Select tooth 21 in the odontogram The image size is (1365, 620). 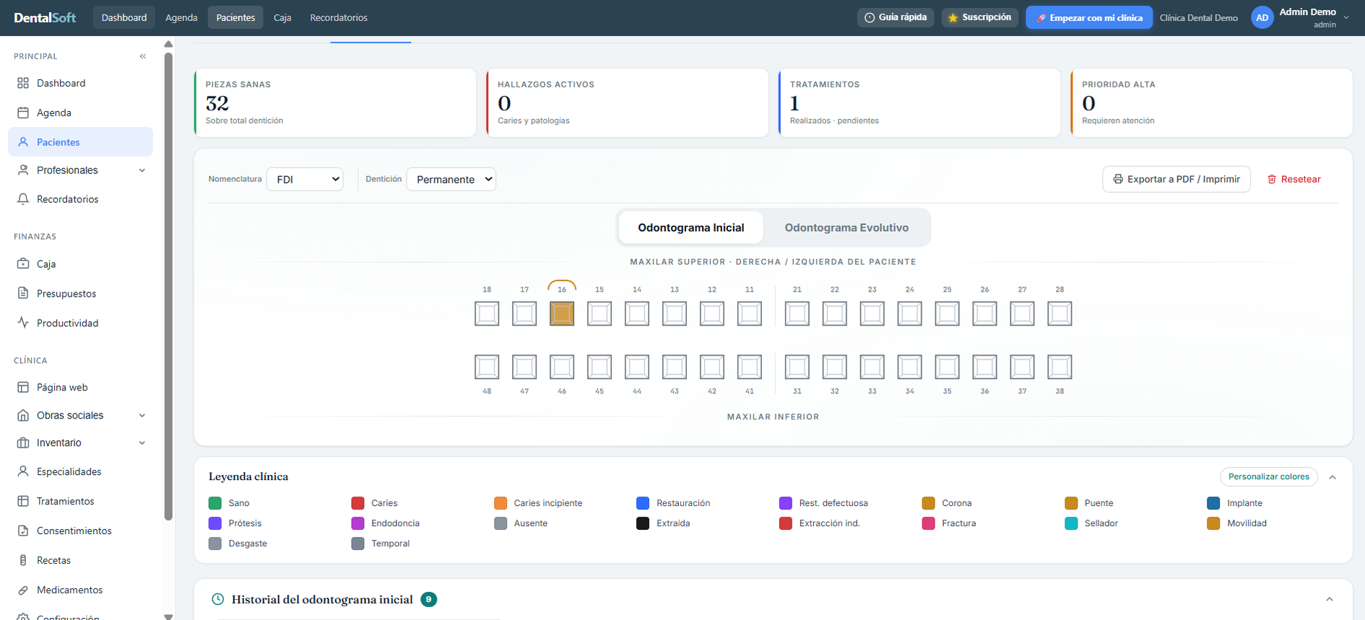click(x=797, y=313)
